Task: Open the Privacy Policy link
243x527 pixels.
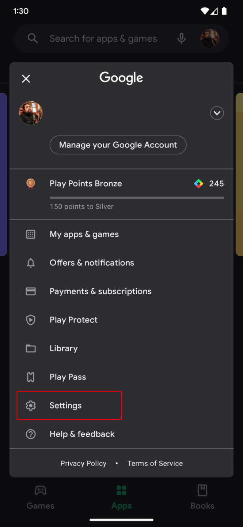Action: (x=83, y=463)
